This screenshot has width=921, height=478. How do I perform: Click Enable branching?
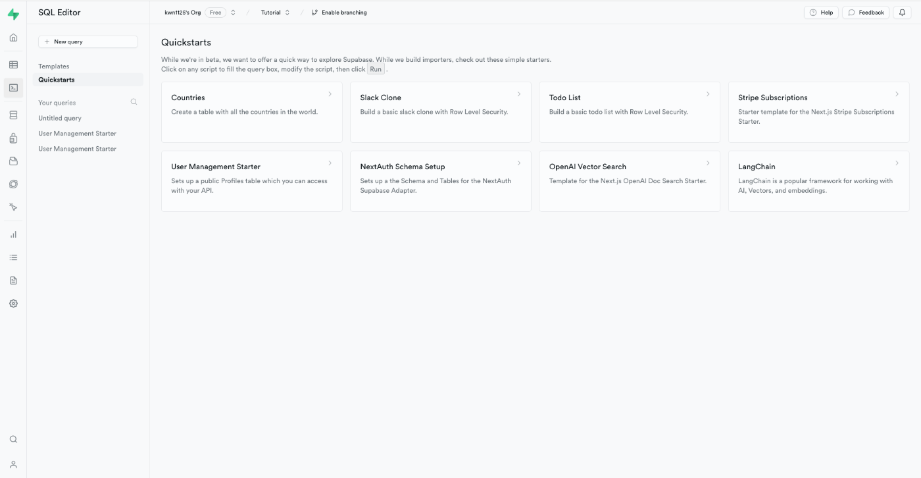point(339,13)
